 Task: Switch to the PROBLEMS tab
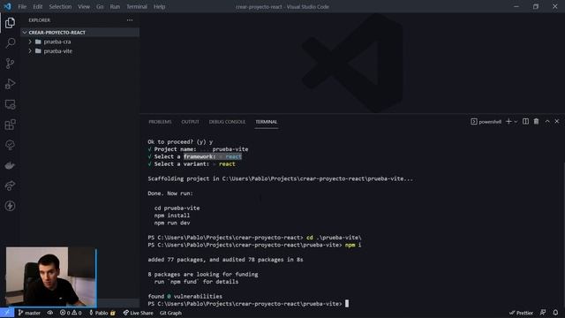(160, 122)
